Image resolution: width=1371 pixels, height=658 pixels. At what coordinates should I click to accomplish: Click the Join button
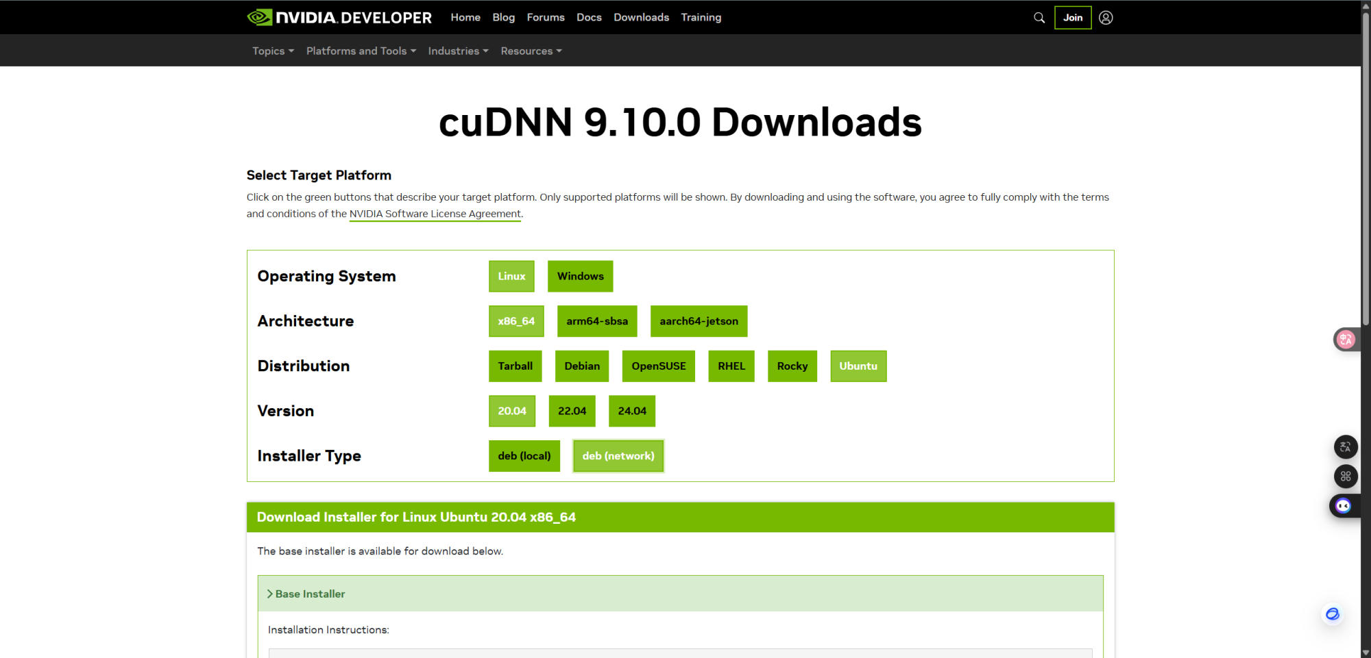pyautogui.click(x=1073, y=18)
